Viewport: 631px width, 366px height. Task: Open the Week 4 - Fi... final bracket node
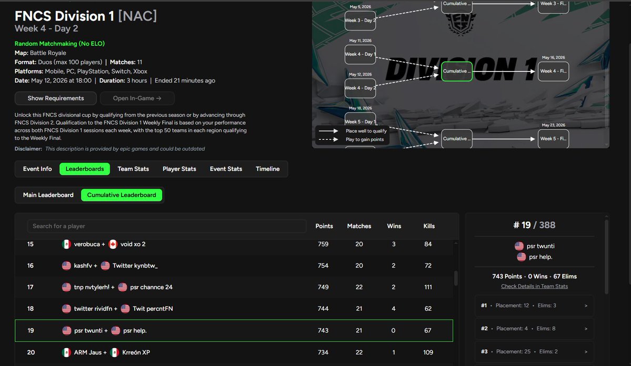click(553, 71)
